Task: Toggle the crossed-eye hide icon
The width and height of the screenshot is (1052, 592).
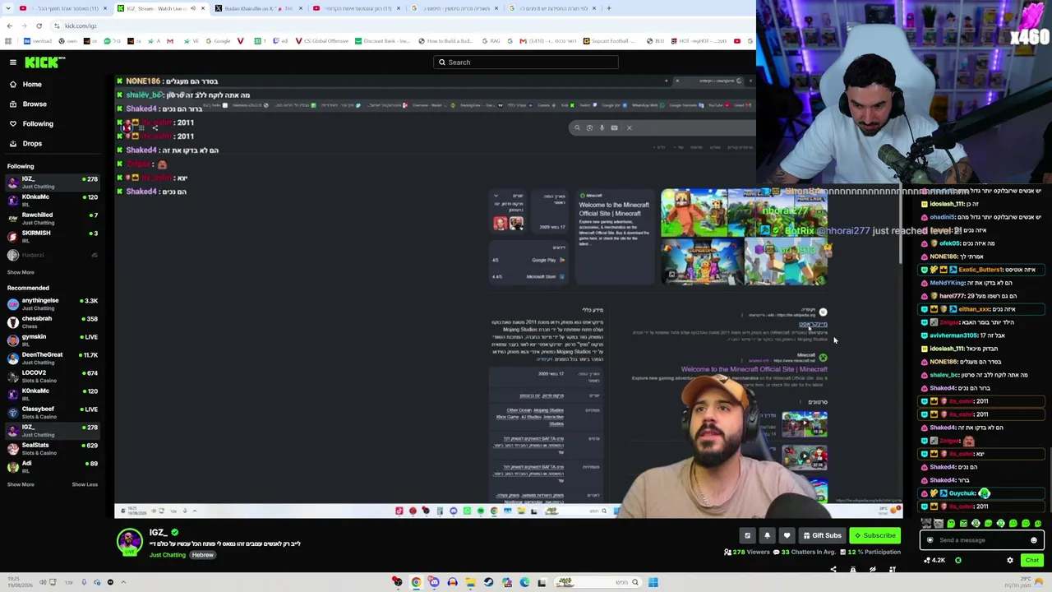Action: 873,569
